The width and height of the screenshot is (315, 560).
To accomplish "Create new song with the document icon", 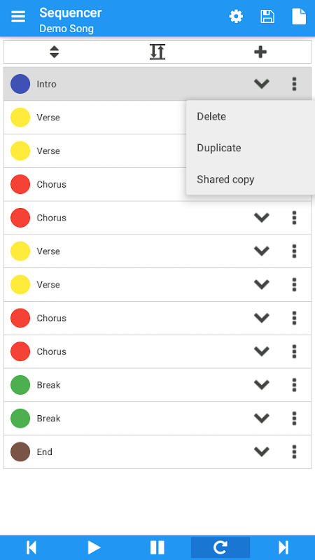I will point(299,16).
